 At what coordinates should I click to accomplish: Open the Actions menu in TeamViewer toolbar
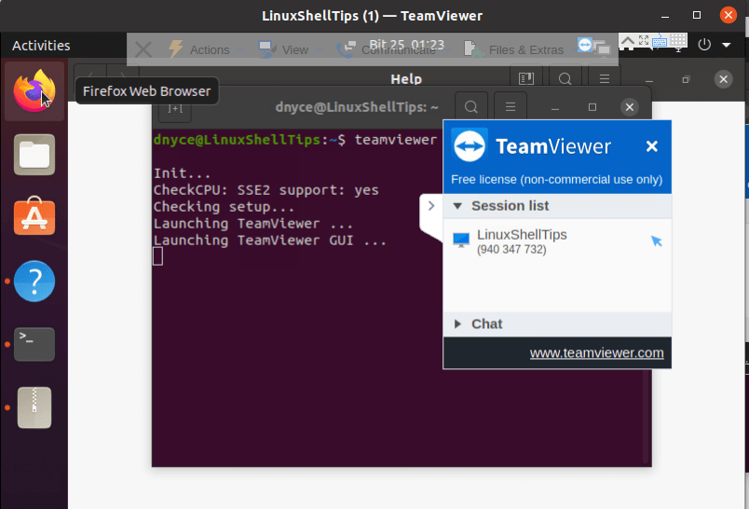coord(205,49)
